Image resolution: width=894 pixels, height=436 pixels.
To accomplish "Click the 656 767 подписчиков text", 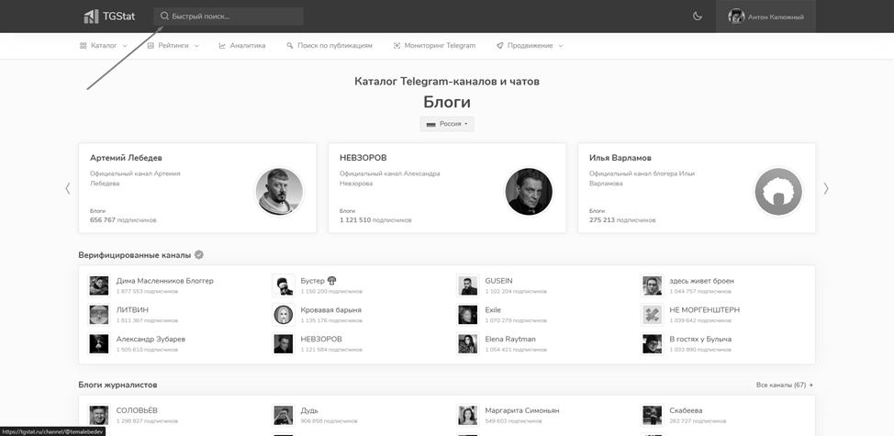I will (x=123, y=220).
